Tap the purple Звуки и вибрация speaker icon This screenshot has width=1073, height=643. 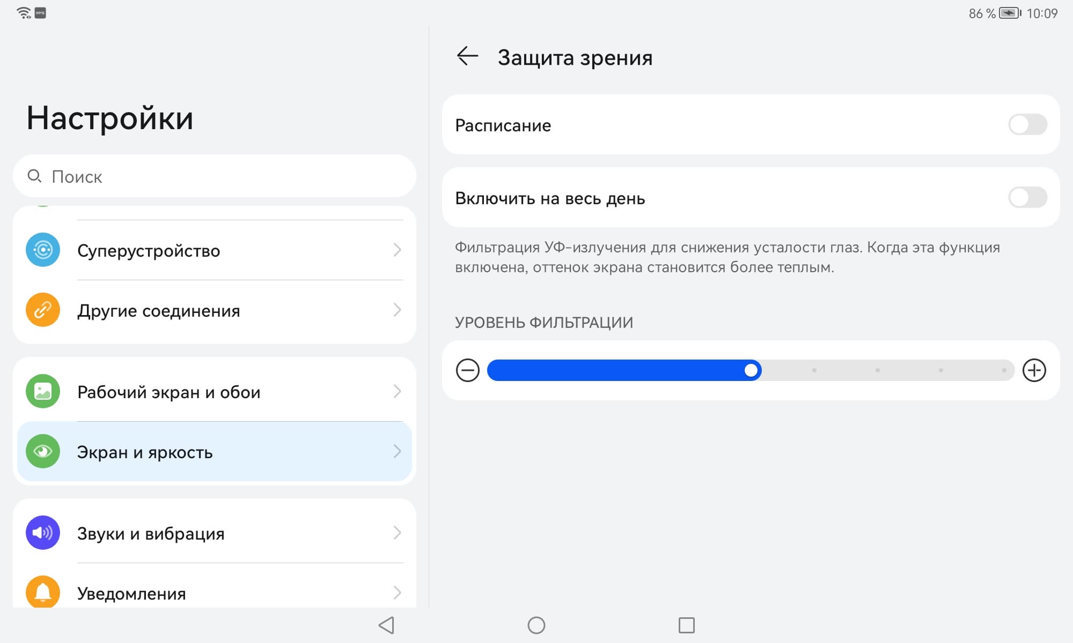tap(43, 533)
